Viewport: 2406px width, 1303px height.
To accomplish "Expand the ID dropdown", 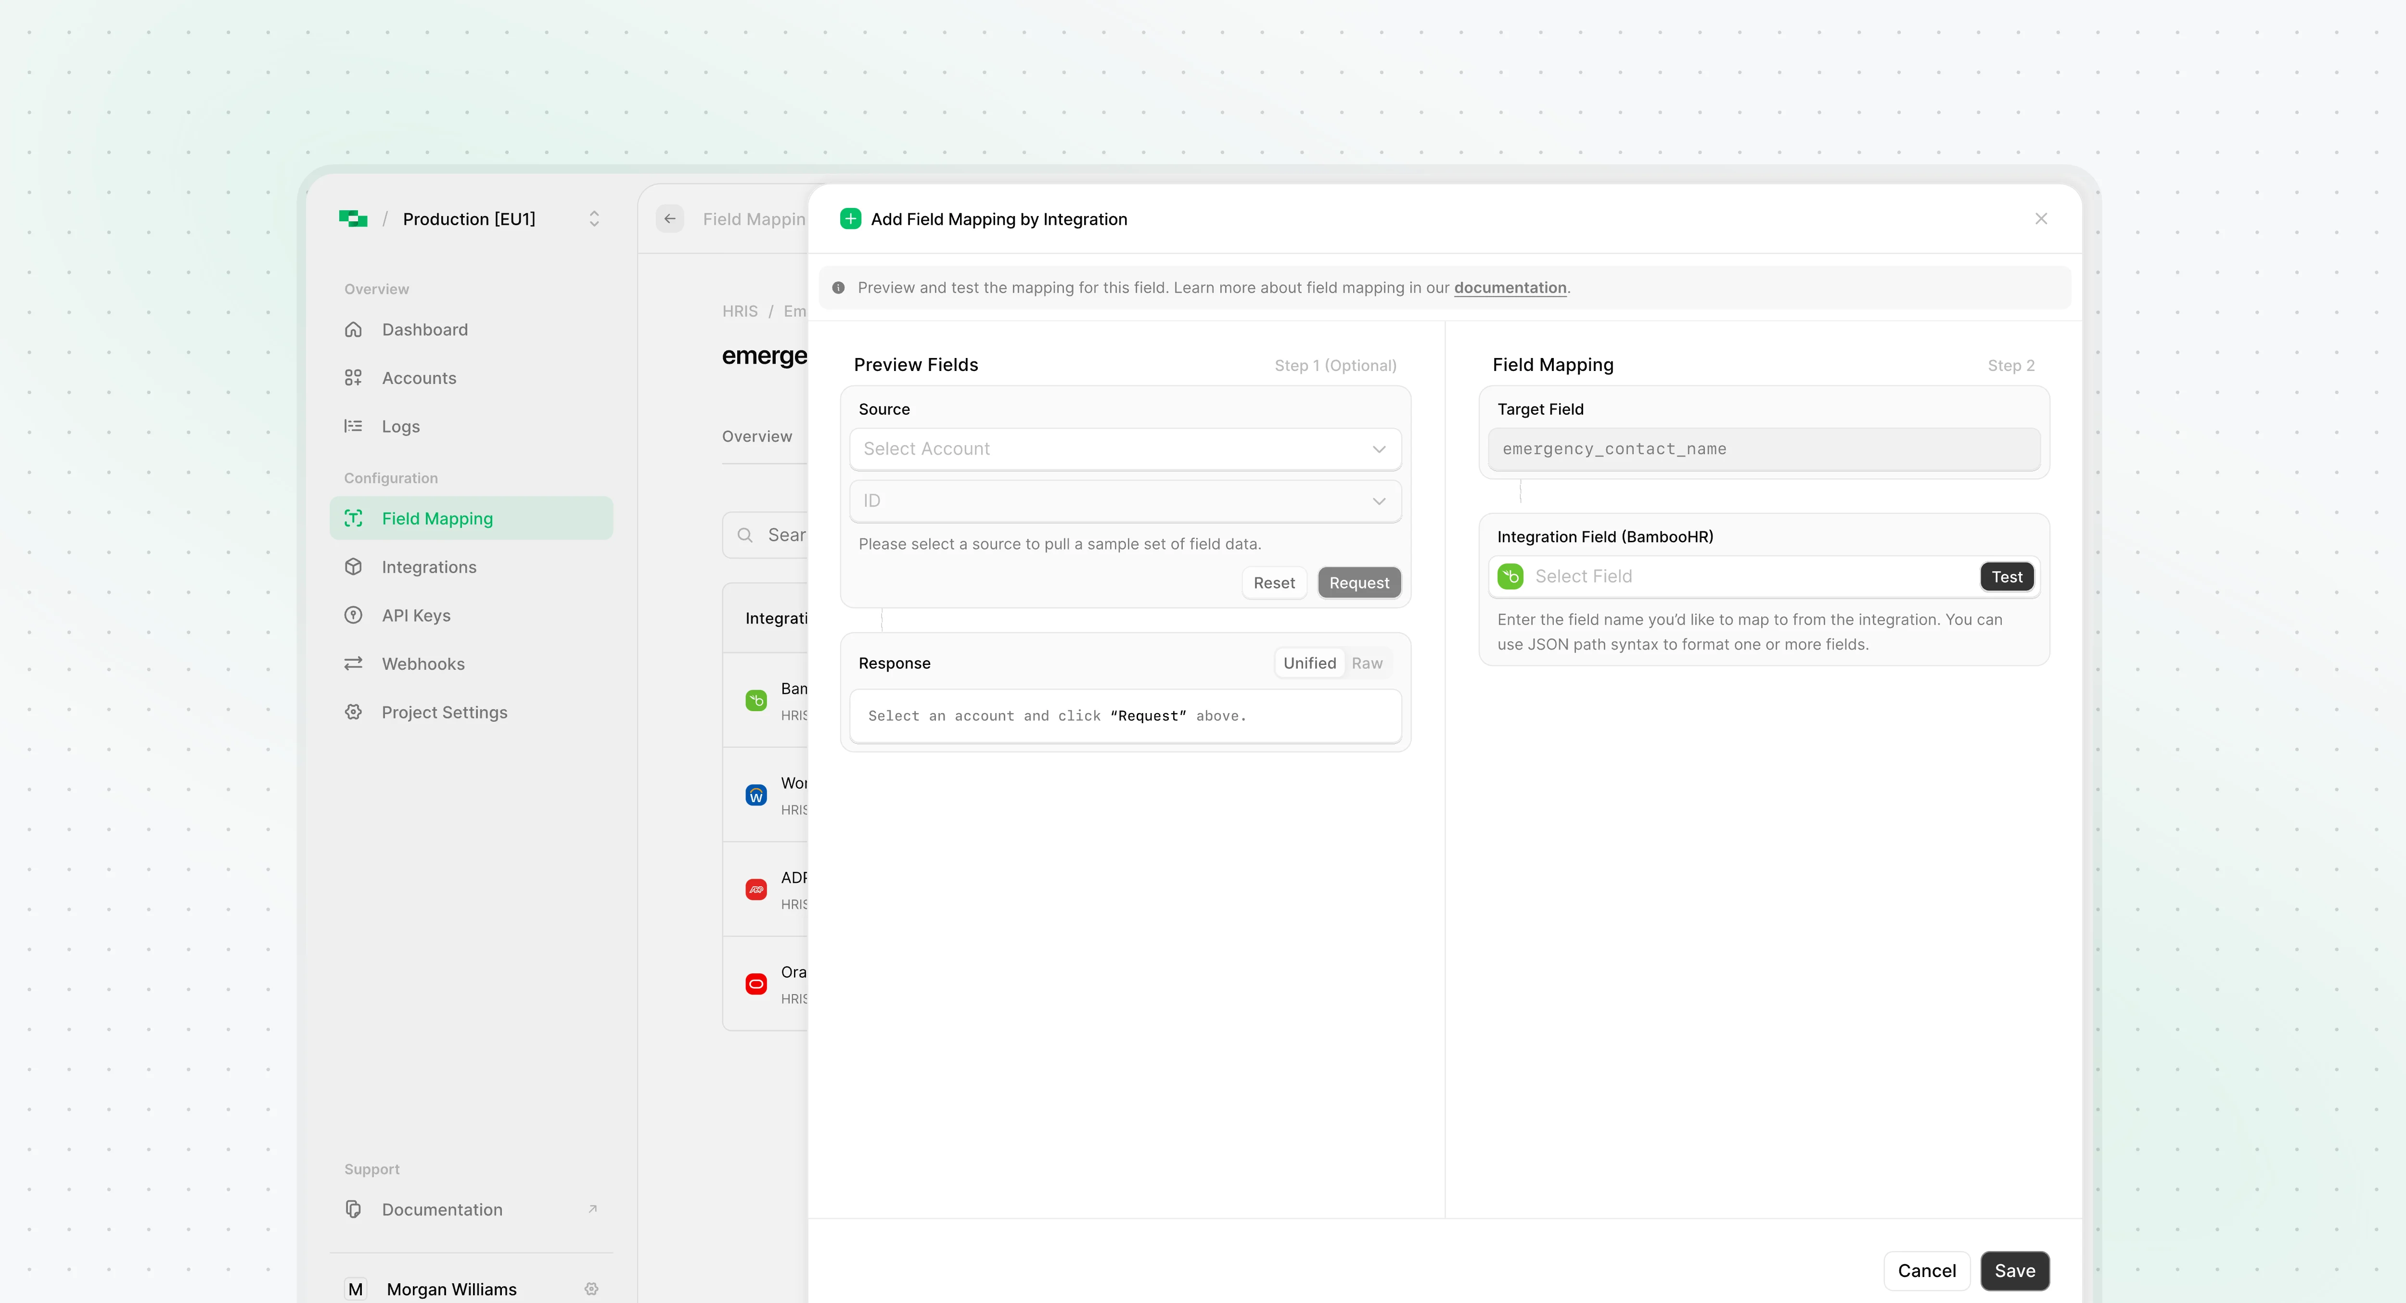I will [x=1125, y=500].
